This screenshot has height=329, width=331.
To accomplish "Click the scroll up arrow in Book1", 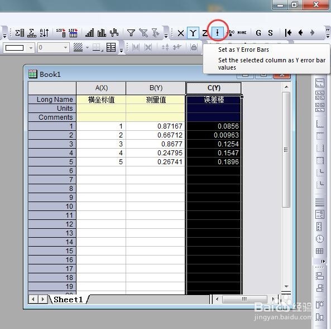I will pos(286,87).
